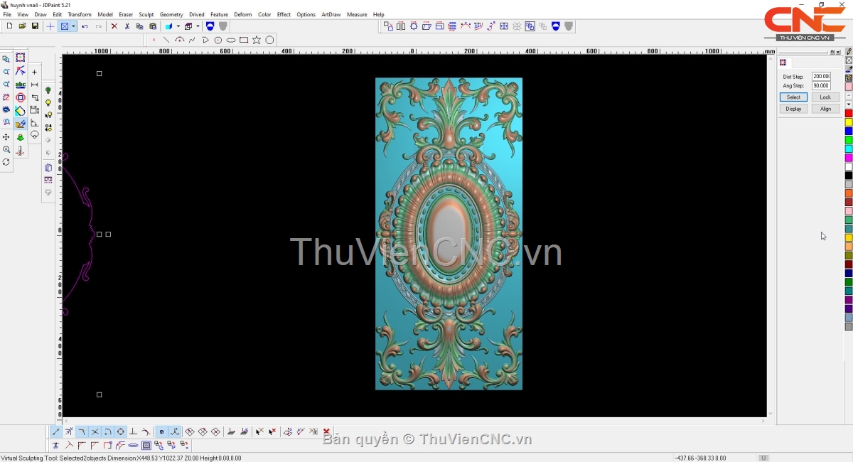Open the blue cube view dropdown arrow
Image resolution: width=853 pixels, height=462 pixels.
[x=178, y=26]
